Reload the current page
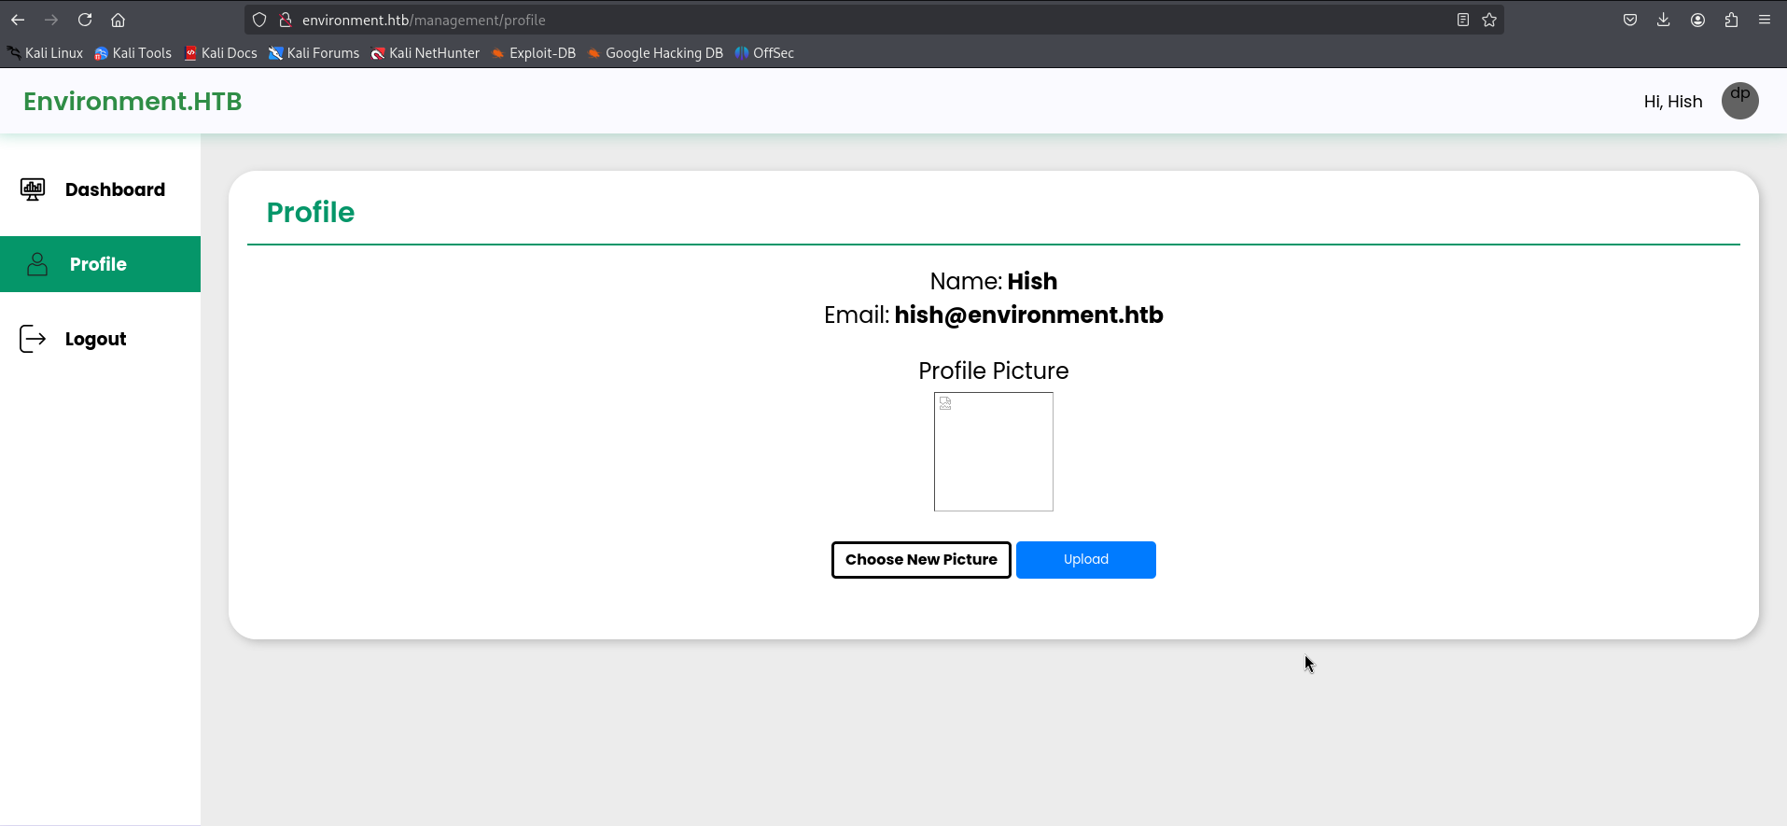Viewport: 1787px width, 826px height. coord(85,20)
